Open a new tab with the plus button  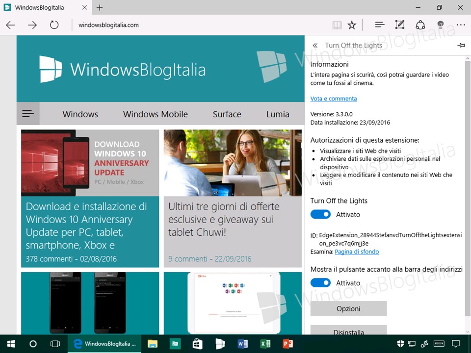(100, 7)
